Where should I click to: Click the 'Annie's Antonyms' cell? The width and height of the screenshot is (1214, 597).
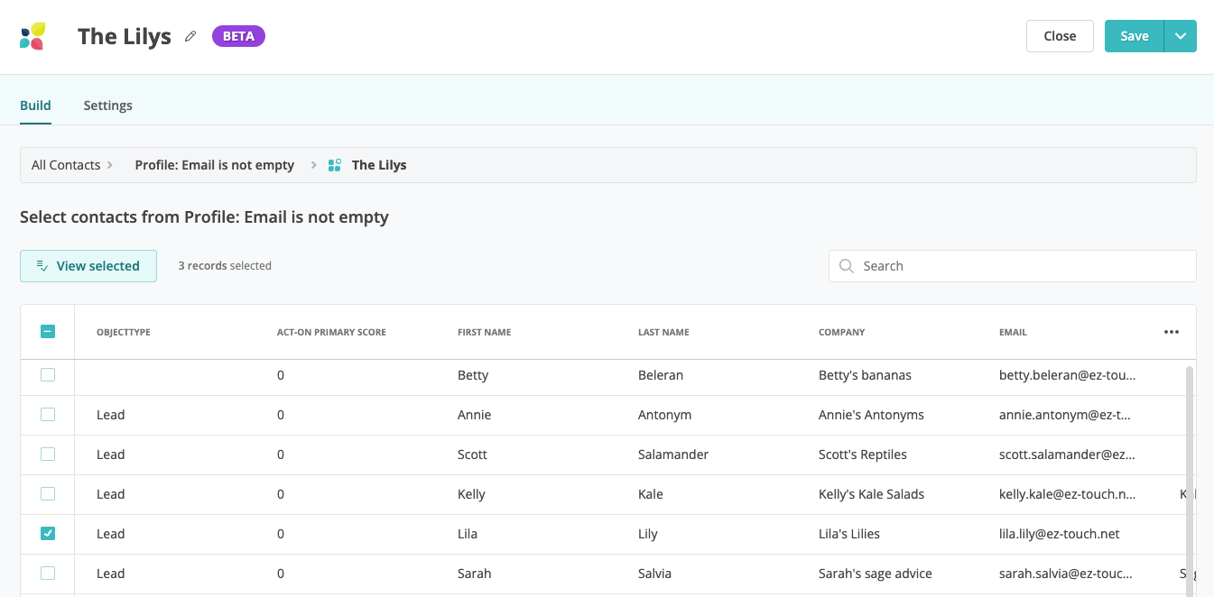(x=871, y=415)
